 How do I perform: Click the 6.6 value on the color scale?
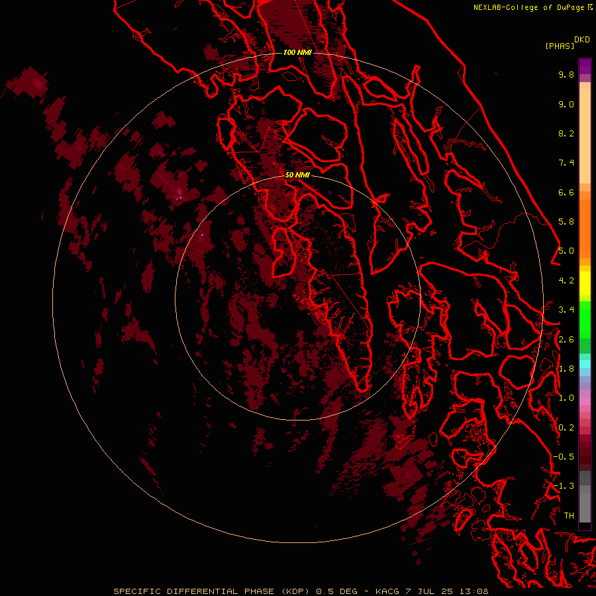coord(566,192)
